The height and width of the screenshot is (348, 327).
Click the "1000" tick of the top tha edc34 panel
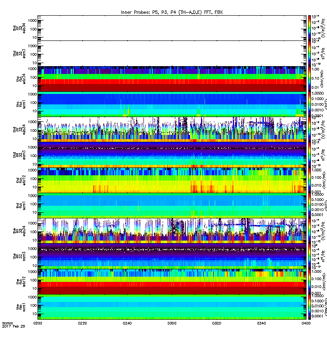click(32, 20)
